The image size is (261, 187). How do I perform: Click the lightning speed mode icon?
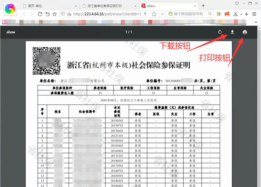(145, 14)
